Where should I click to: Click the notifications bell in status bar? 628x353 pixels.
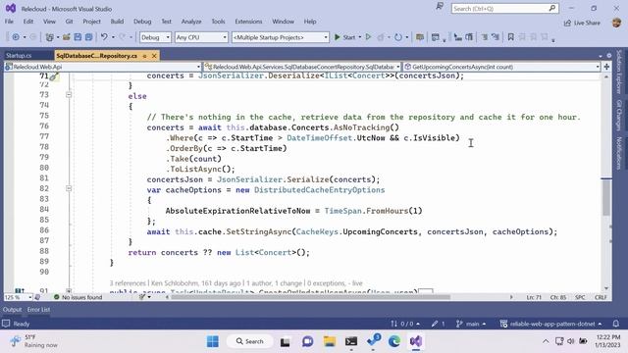click(x=616, y=324)
